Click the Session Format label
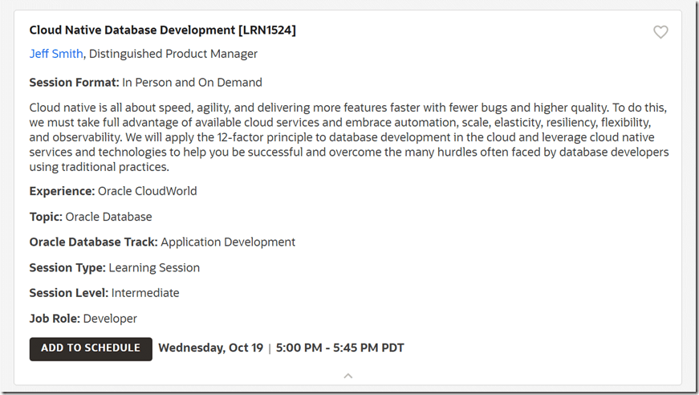699x395 pixels. [74, 82]
